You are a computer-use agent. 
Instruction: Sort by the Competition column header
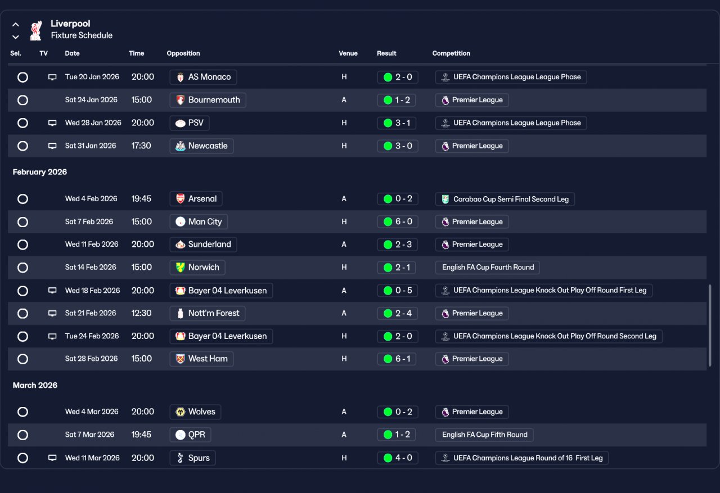tap(451, 53)
